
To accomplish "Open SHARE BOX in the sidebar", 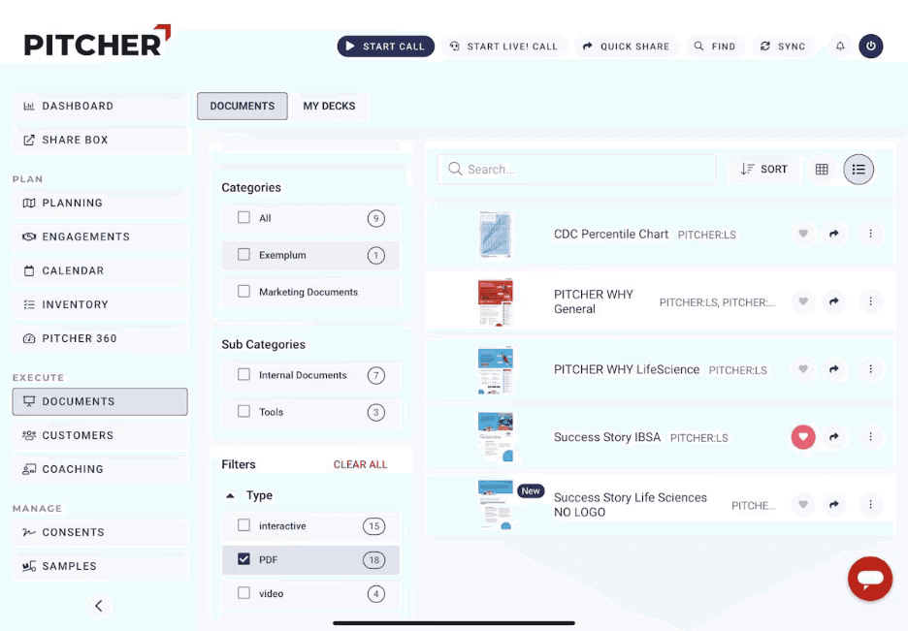I will [100, 140].
